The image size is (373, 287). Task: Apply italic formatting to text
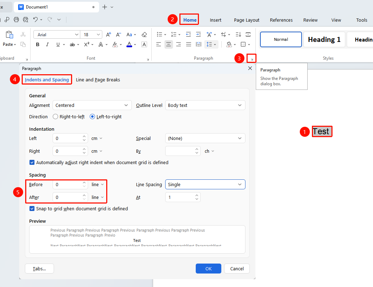(47, 44)
